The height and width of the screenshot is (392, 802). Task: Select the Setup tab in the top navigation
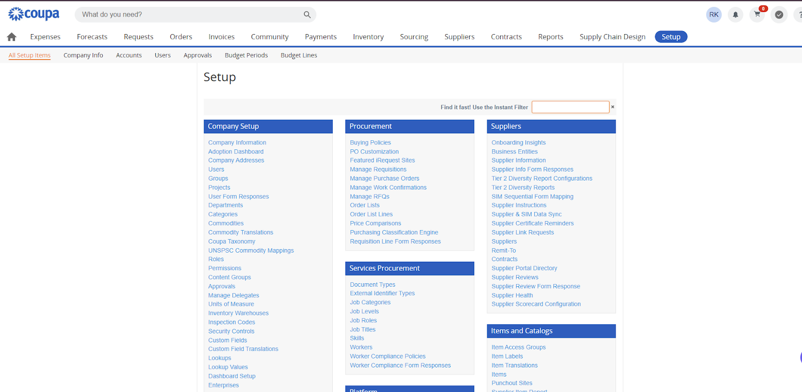(671, 37)
